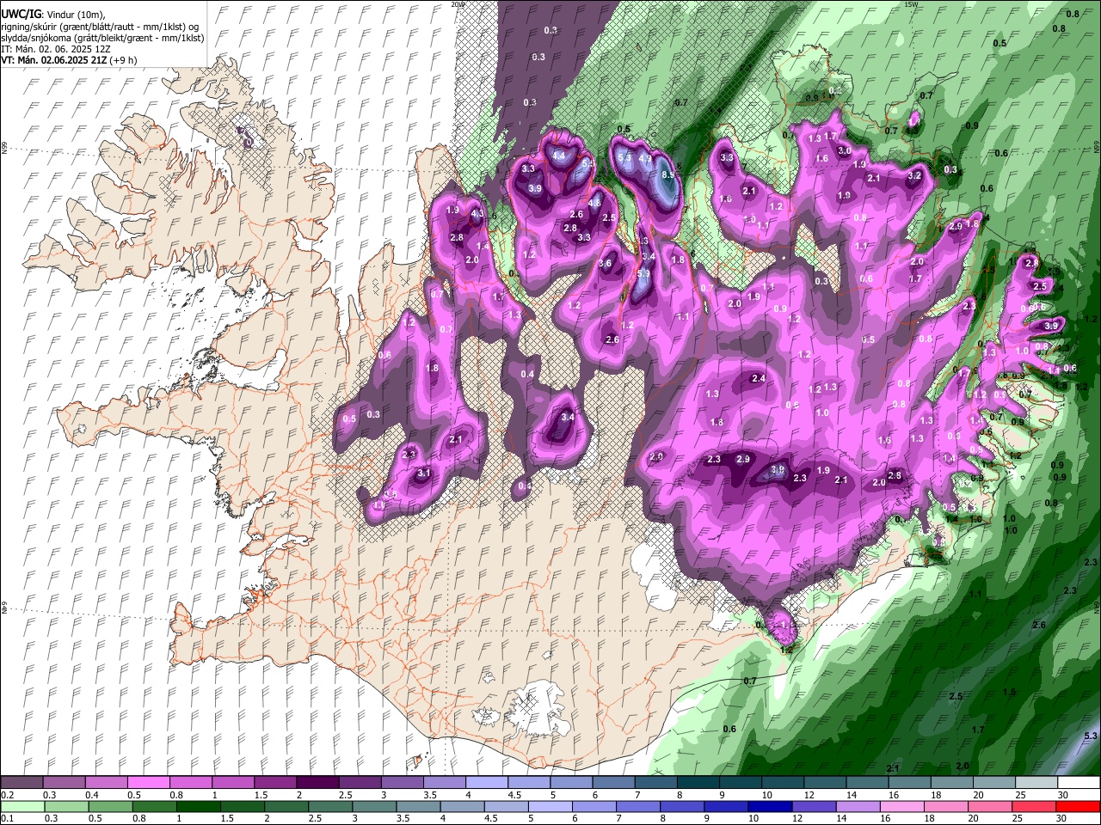Pick the 3 swatch in the snow legend
The width and height of the screenshot is (1101, 825).
402,783
